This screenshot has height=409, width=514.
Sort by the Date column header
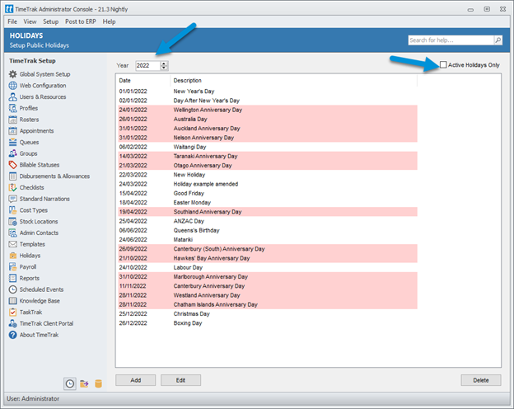pyautogui.click(x=143, y=81)
